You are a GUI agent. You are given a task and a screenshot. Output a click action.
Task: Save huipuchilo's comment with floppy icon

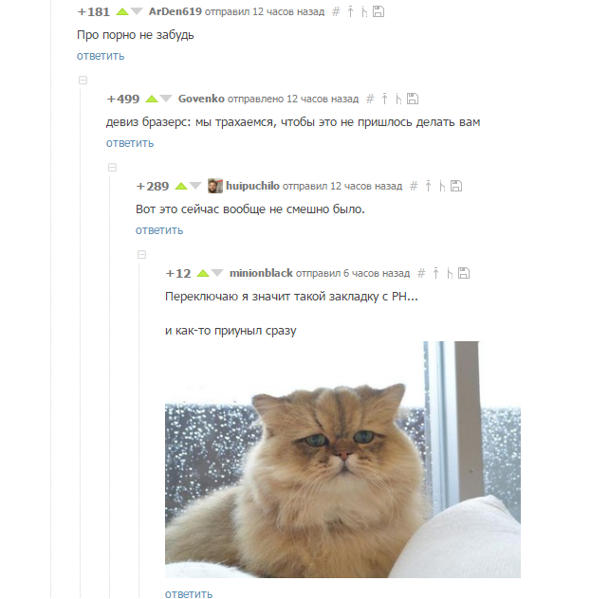point(456,186)
